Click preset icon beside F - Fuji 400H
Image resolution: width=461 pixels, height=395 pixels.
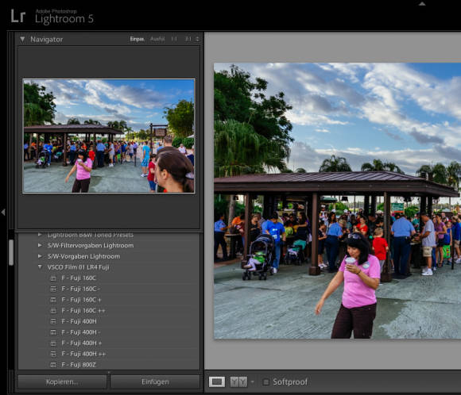[53, 322]
